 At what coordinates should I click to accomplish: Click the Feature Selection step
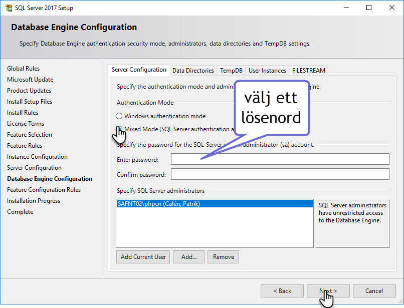(30, 135)
